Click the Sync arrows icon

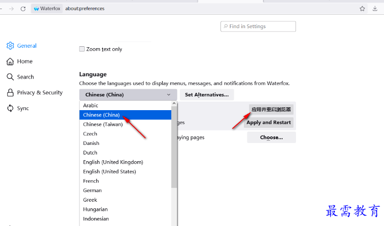[x=11, y=108]
